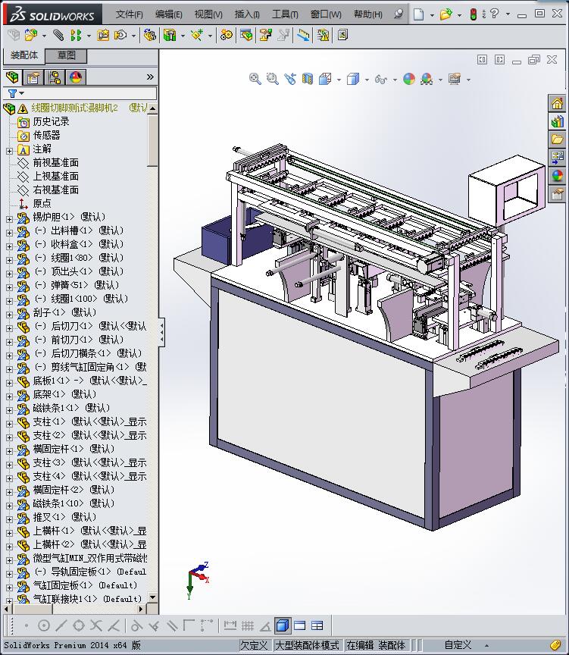Viewport: 569px width, 655px height.
Task: Click the help question mark button
Action: 494,14
